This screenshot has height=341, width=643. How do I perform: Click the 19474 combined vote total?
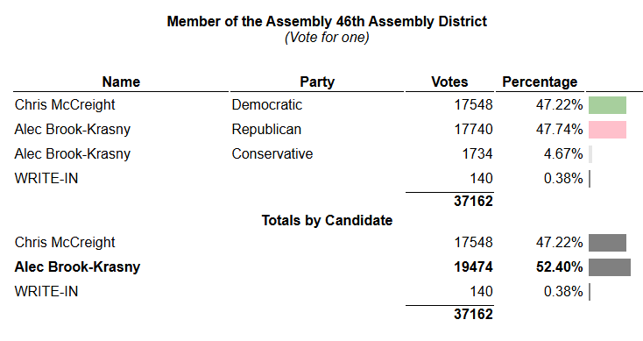(x=473, y=267)
